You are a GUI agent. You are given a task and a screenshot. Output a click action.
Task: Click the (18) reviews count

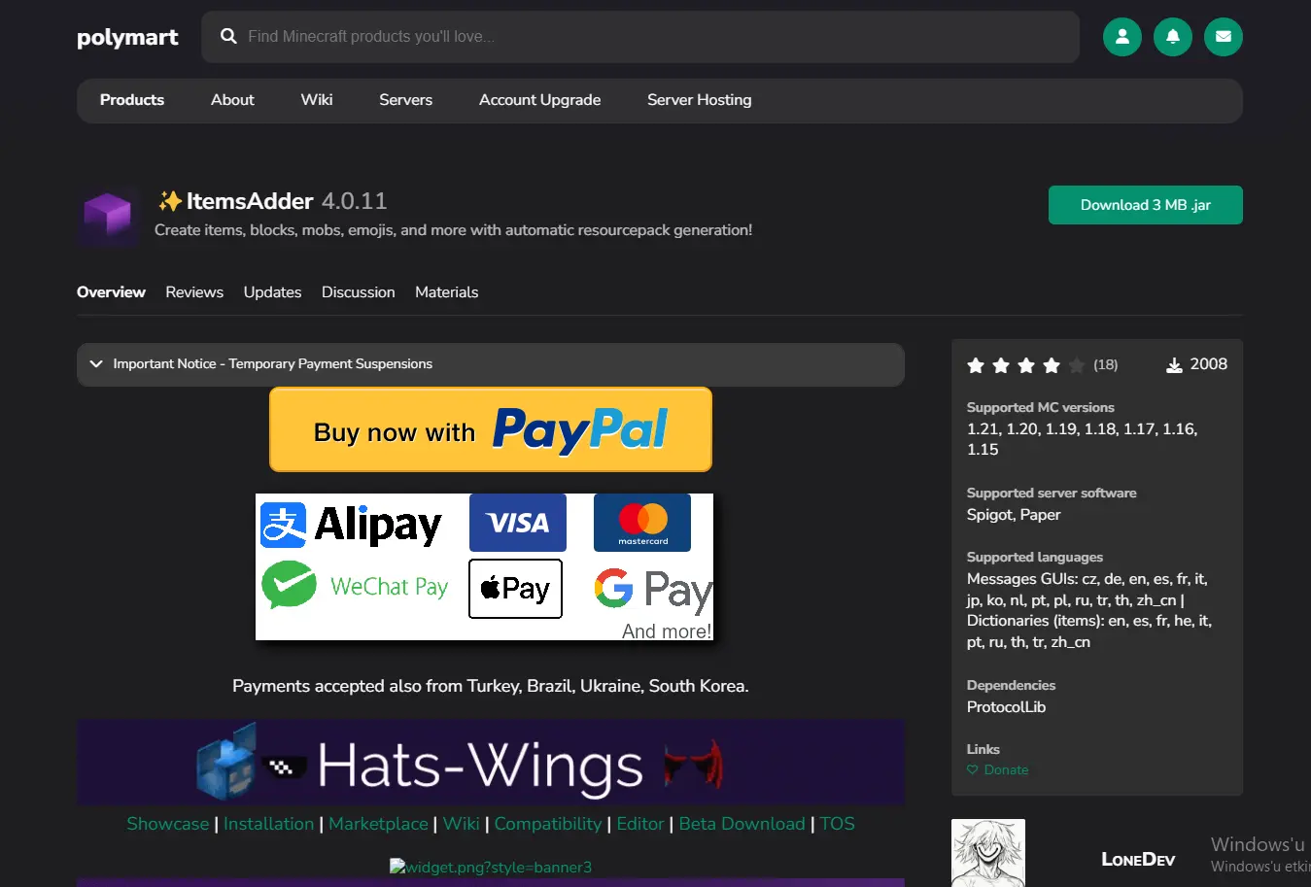click(1105, 365)
